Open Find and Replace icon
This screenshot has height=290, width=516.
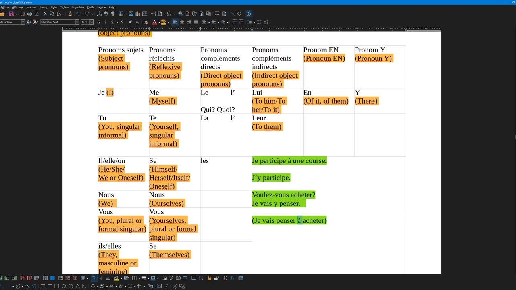pos(99,14)
